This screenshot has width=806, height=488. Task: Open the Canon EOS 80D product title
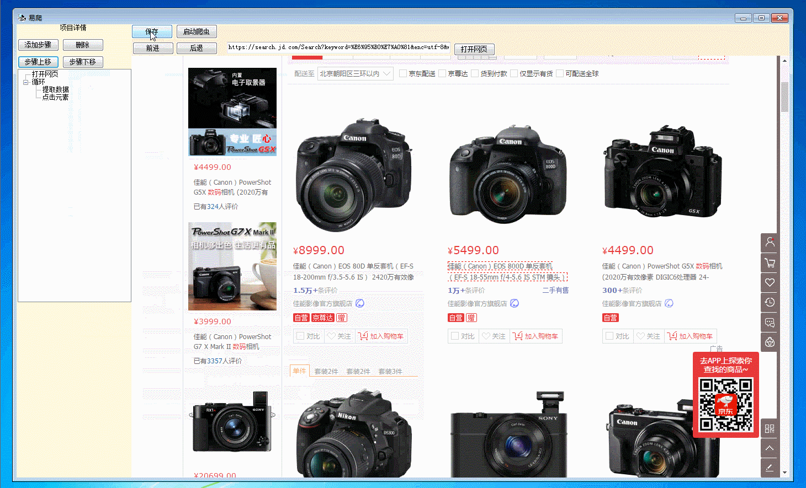(x=353, y=272)
